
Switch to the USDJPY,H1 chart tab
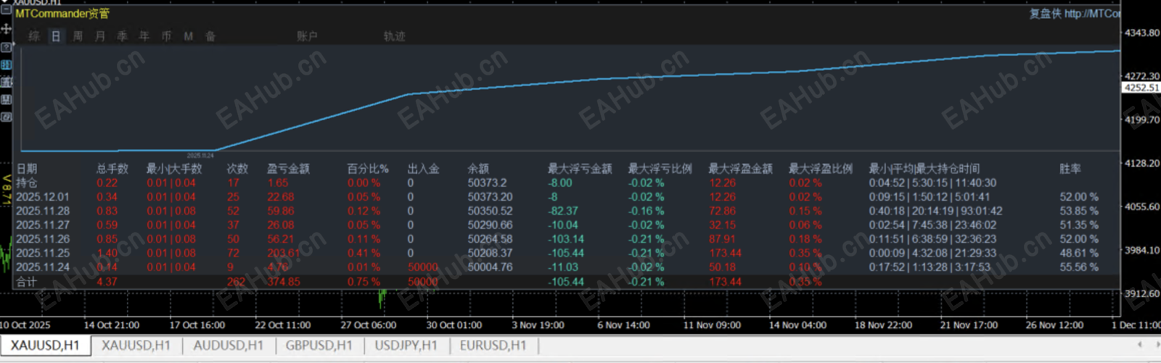[x=406, y=346]
